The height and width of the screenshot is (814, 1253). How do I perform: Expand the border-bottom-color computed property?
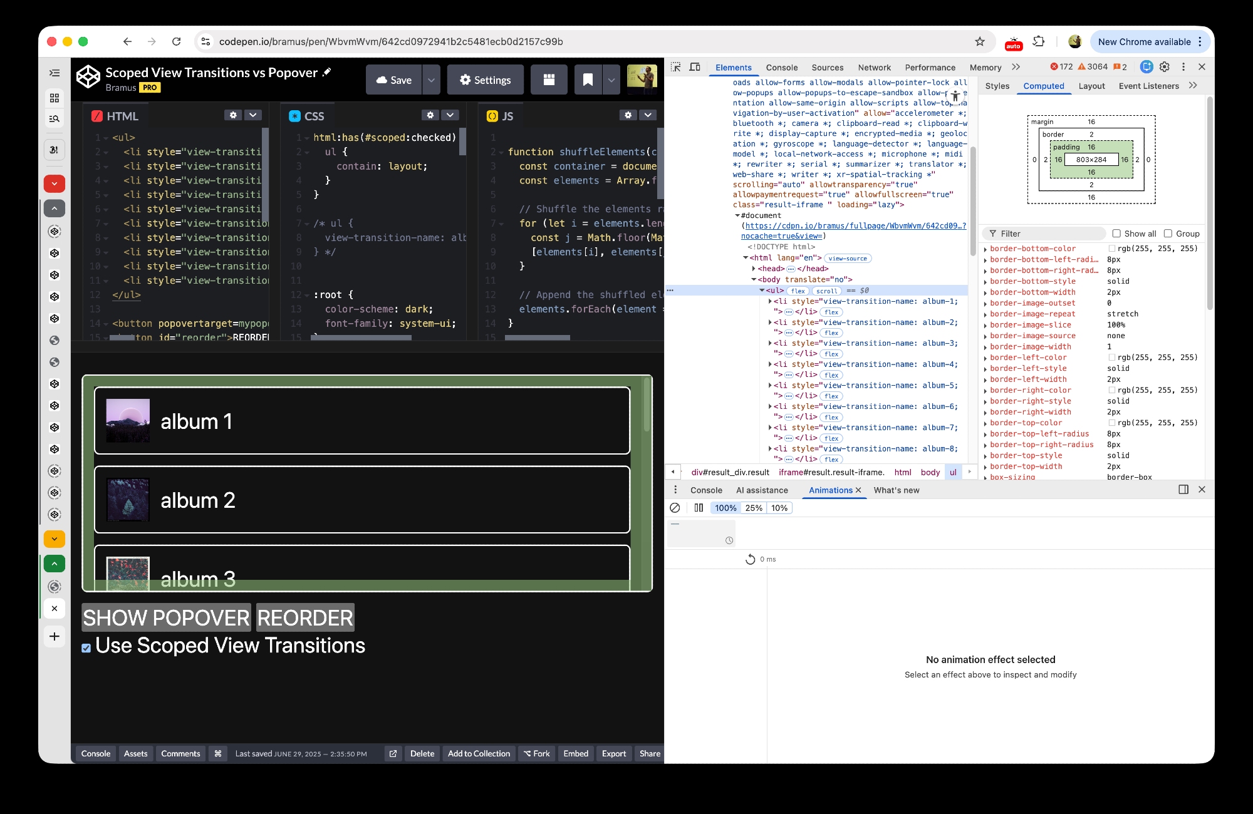point(985,249)
